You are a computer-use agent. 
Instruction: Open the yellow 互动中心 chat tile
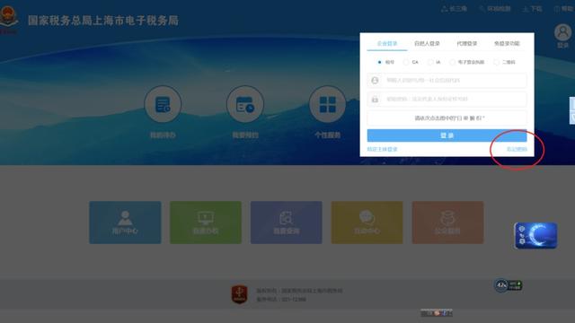[367, 223]
